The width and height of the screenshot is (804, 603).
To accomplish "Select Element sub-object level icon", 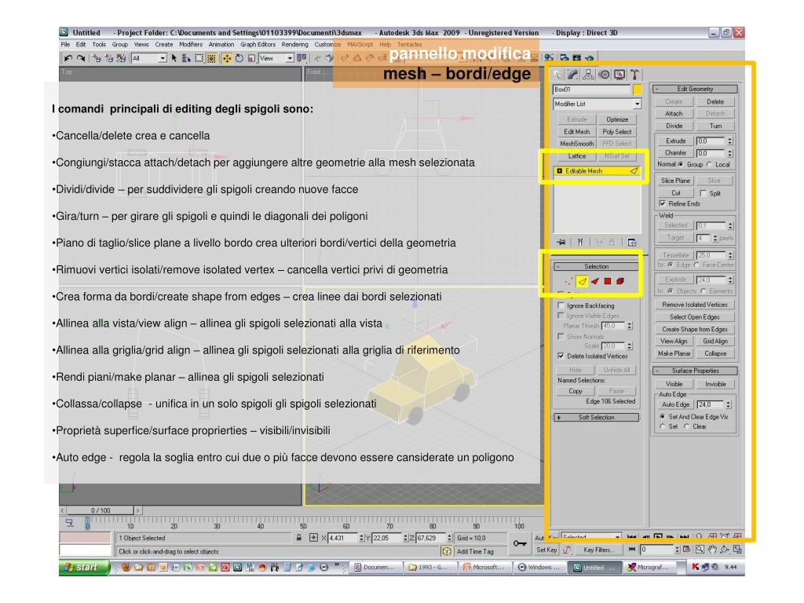I will pos(620,281).
